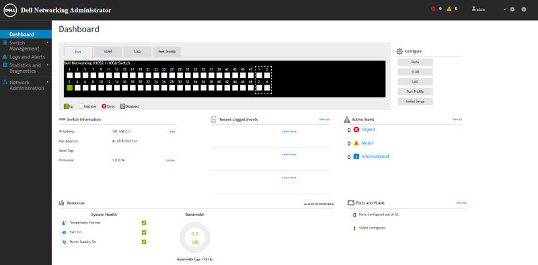Viewport: 538px width, 265px height.
Task: Click the Fan status icon
Action: [64, 233]
